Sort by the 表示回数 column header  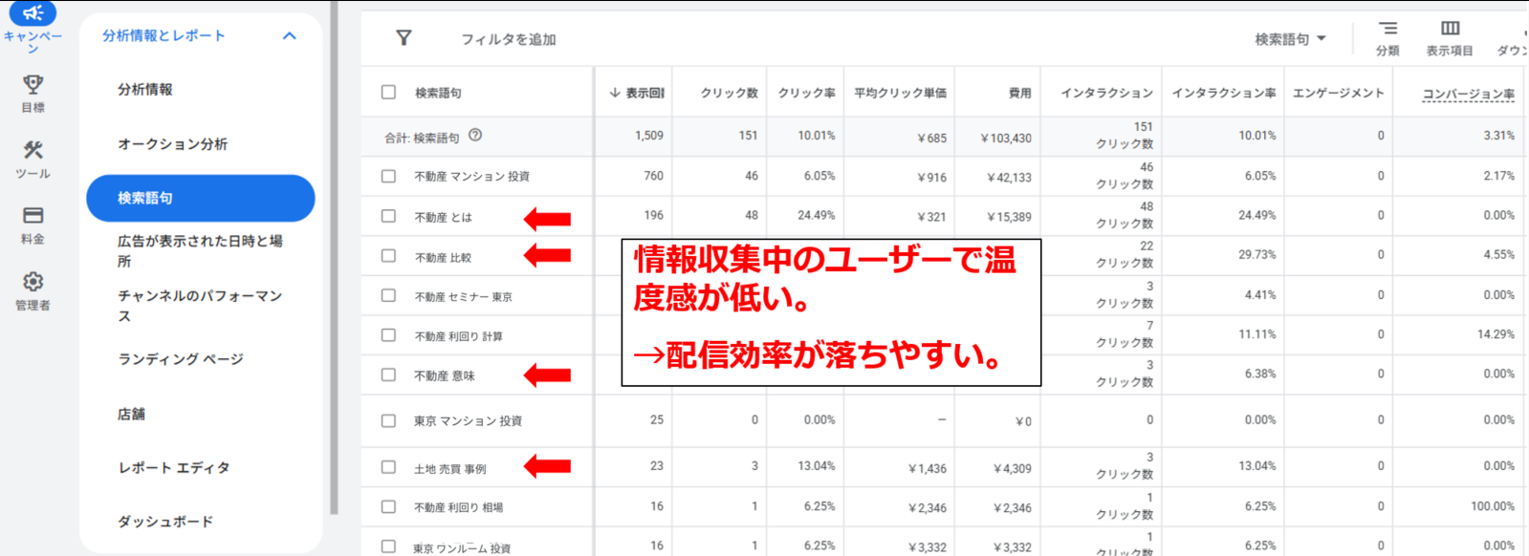[637, 93]
